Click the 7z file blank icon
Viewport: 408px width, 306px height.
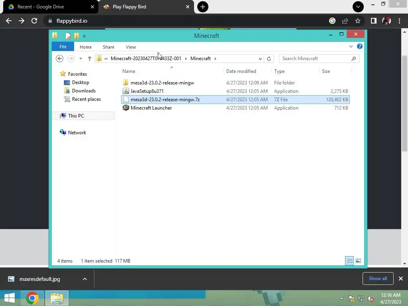126,99
